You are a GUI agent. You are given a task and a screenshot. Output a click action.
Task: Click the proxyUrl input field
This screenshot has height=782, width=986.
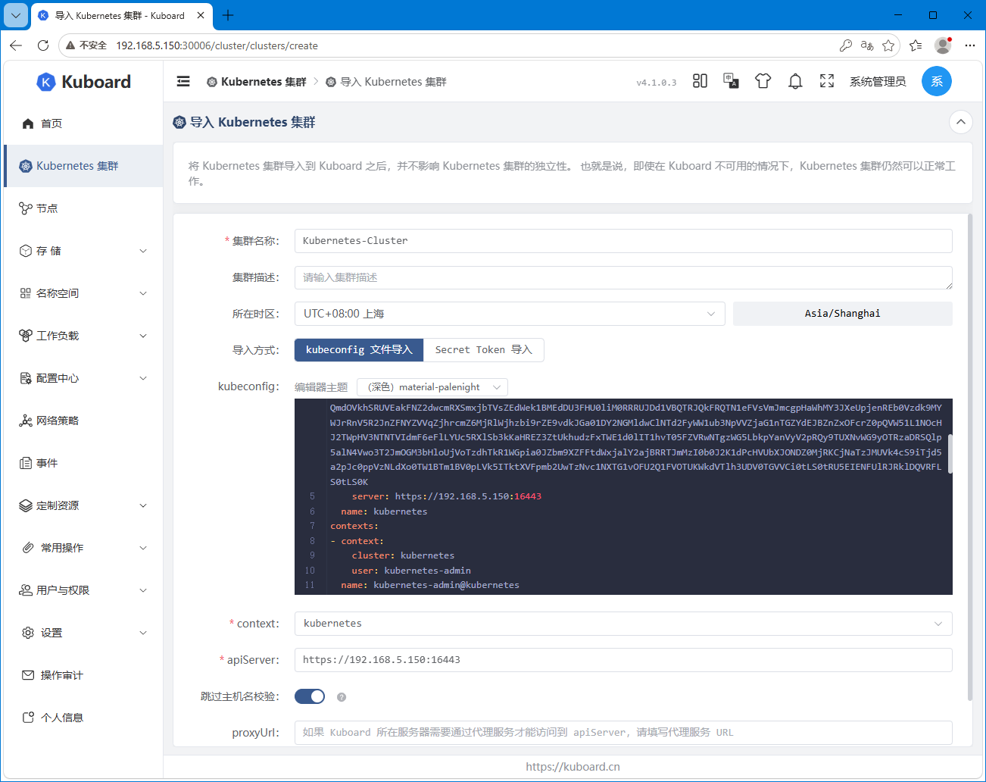click(623, 733)
